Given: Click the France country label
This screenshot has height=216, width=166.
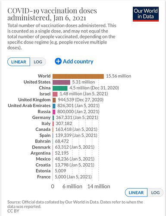Looking at the screenshot, I should click(x=44, y=177).
